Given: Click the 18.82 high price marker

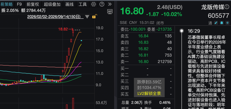Looking at the screenshot, I should tap(63, 29).
